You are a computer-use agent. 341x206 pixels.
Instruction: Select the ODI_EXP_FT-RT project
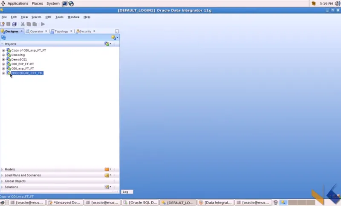[x=23, y=64]
